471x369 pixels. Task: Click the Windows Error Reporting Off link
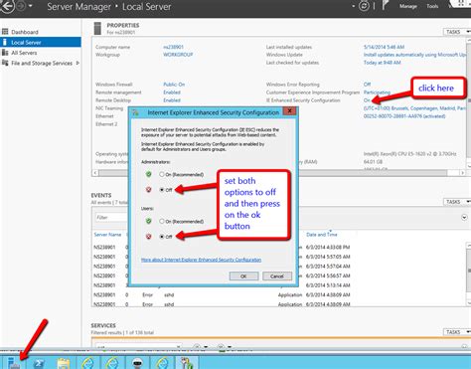pyautogui.click(x=367, y=85)
